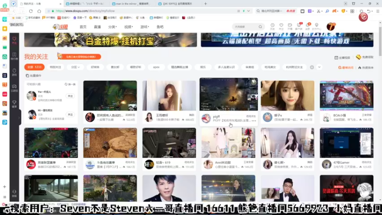Open the 47号Gamer stream card
Screen dimensions: 382x215
347,149
